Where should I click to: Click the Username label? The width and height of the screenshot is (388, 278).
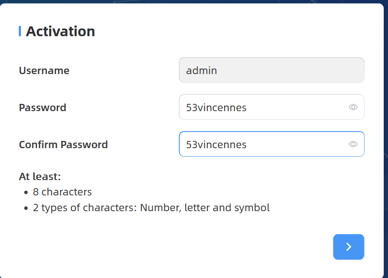coord(44,71)
